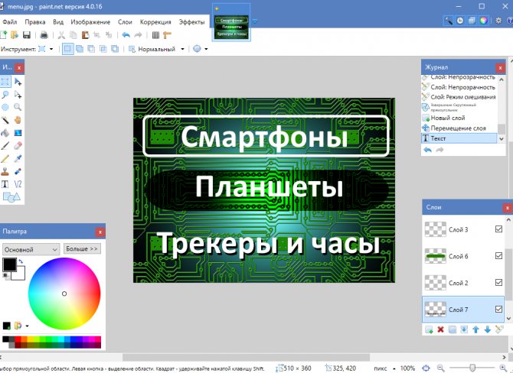Image resolution: width=513 pixels, height=373 pixels.
Task: Duplicate layer icon in Layers panel
Action: [453, 329]
